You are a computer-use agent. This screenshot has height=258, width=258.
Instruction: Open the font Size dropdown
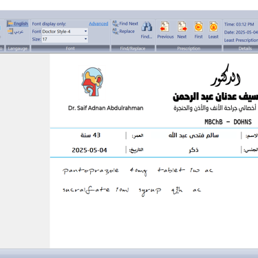click(x=85, y=39)
